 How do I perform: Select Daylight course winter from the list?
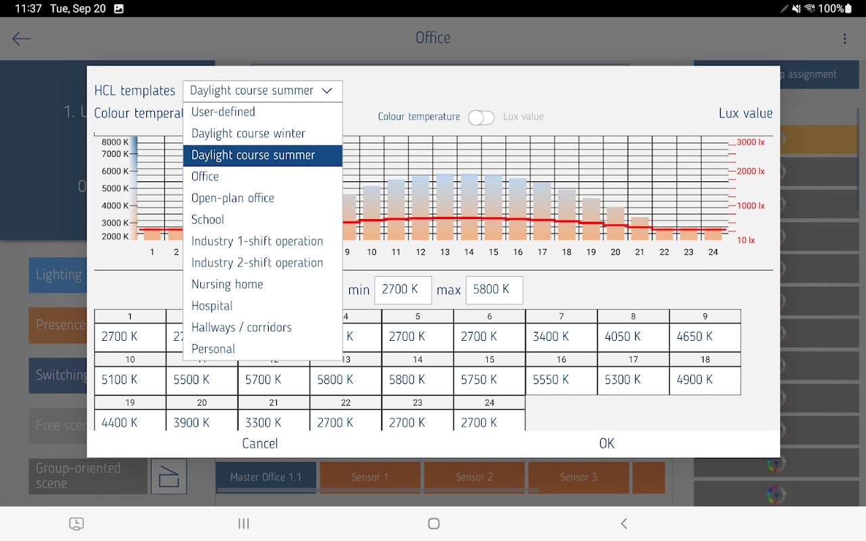(x=248, y=133)
